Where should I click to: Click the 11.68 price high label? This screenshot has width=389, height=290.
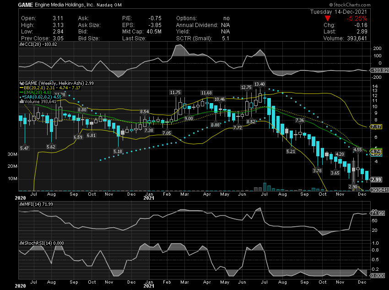coord(206,93)
